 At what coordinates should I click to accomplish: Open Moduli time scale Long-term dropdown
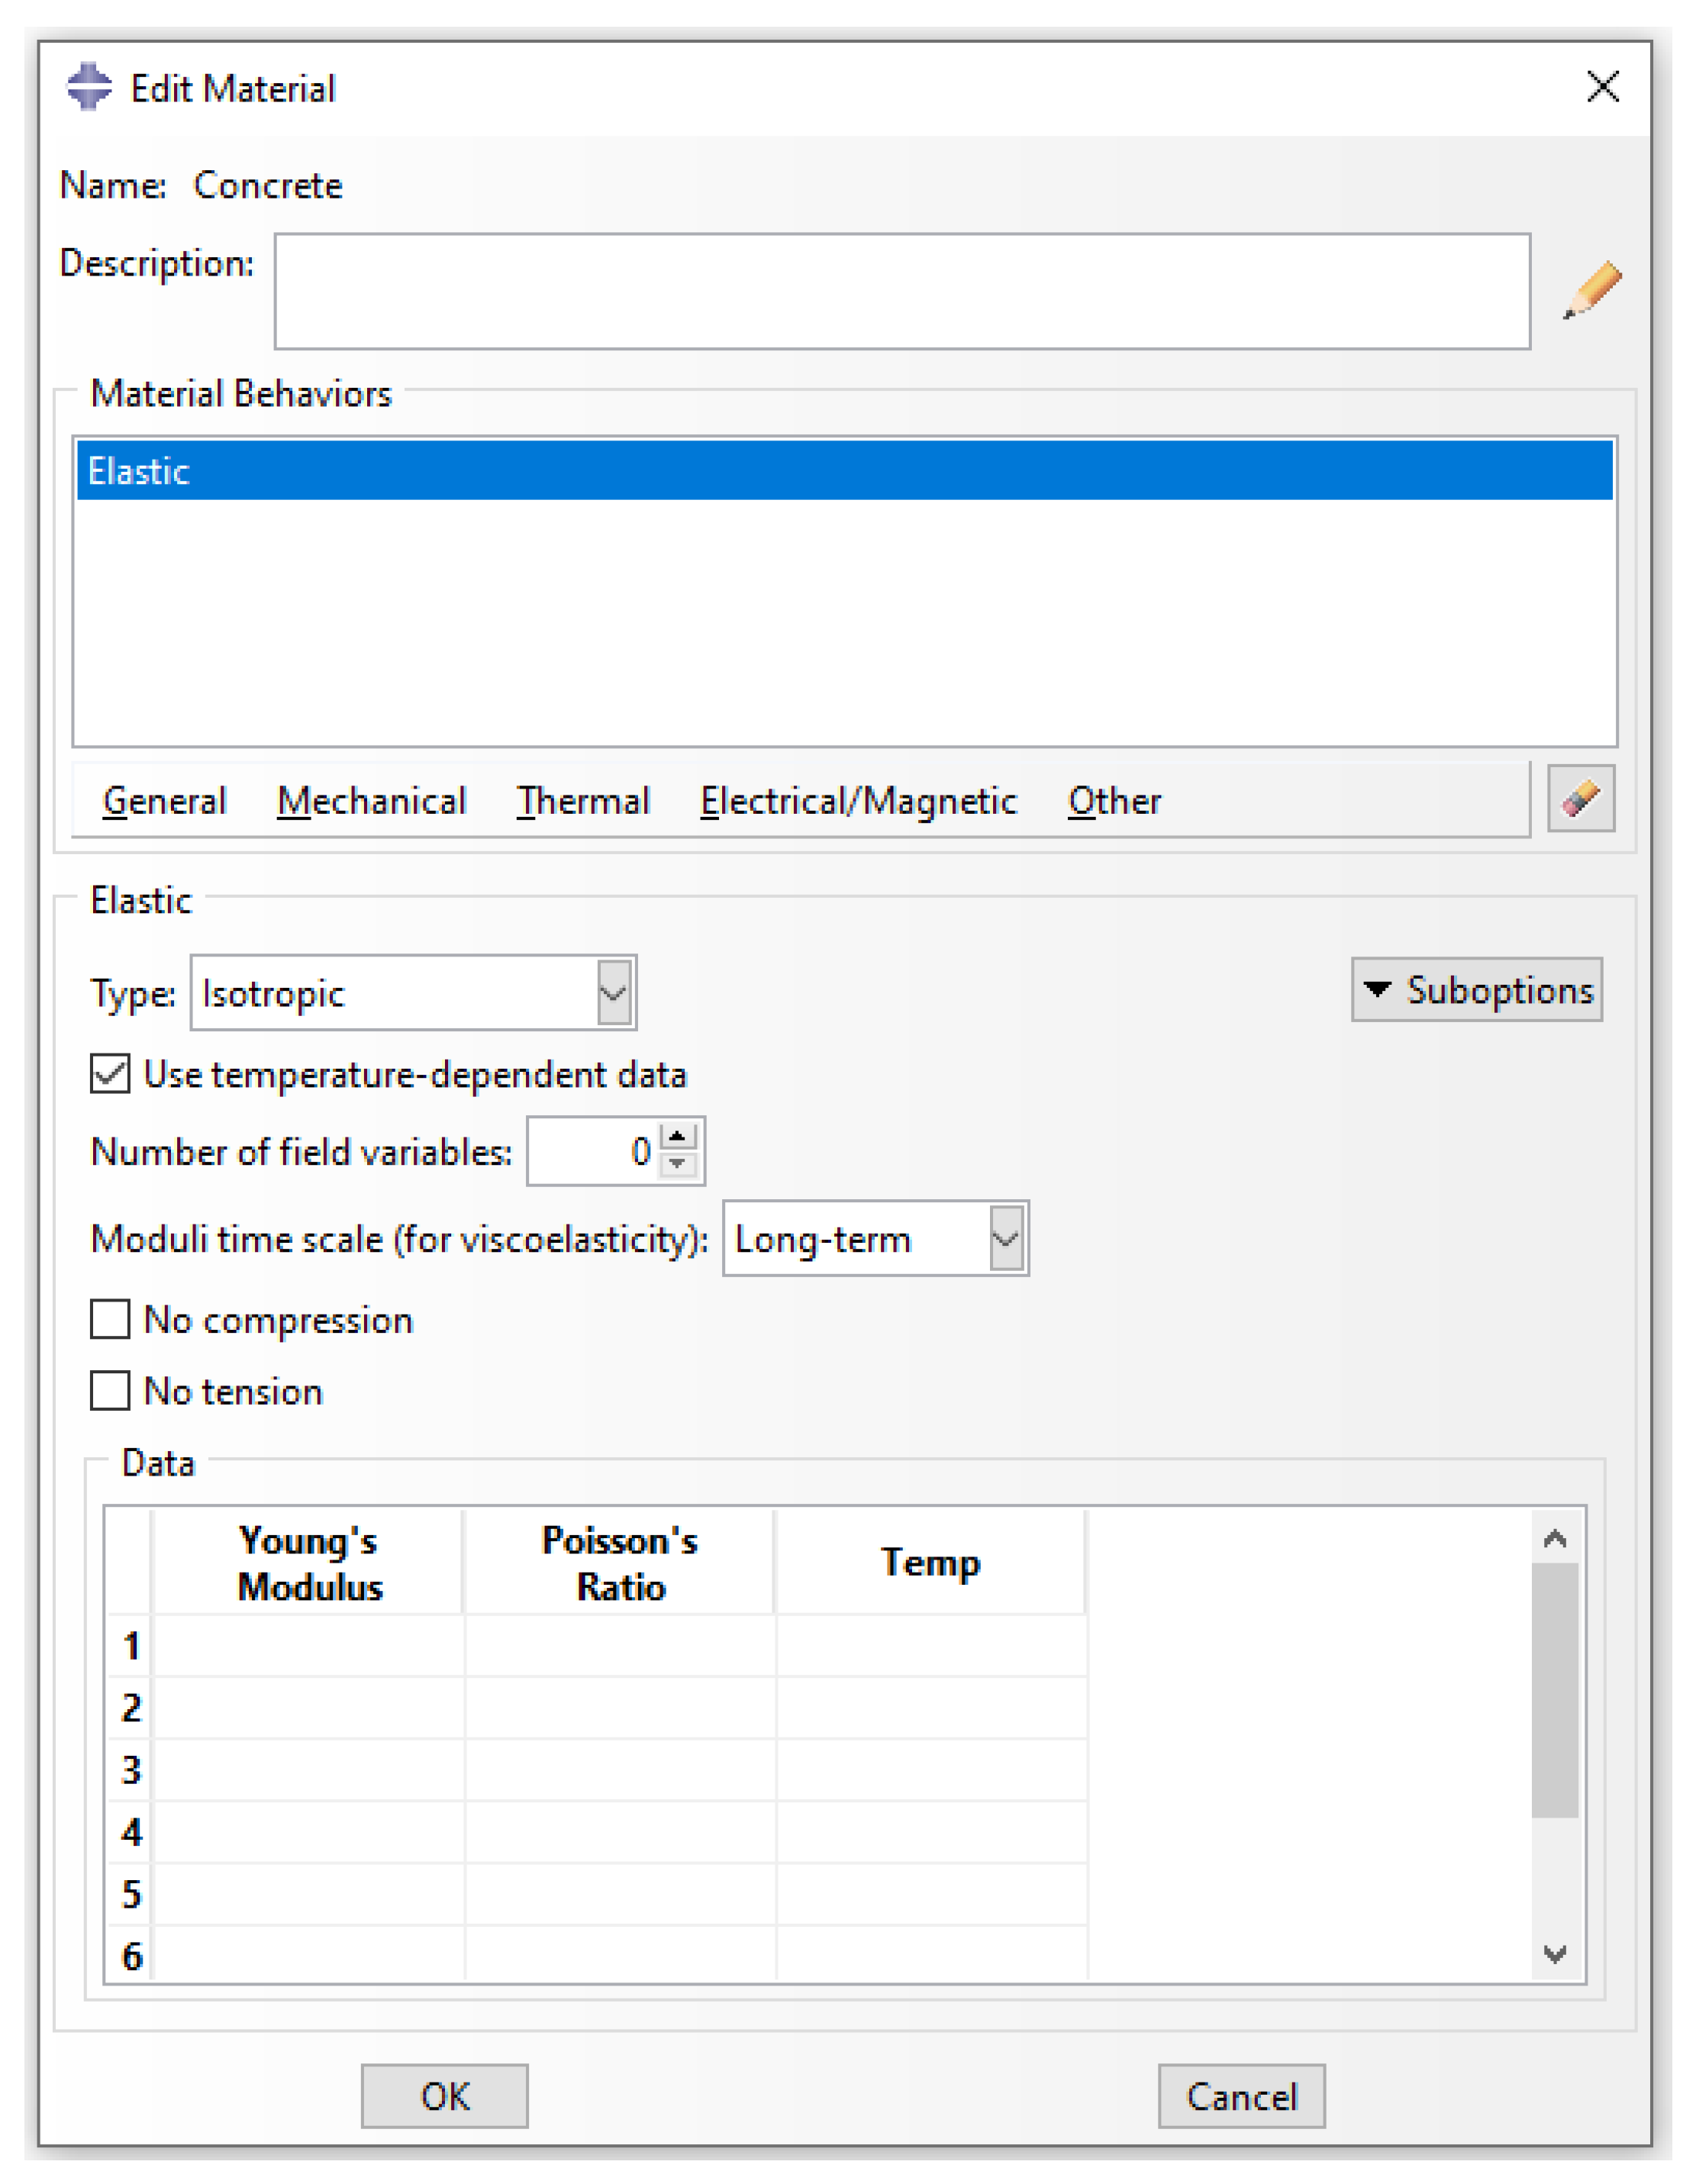[x=1005, y=1239]
